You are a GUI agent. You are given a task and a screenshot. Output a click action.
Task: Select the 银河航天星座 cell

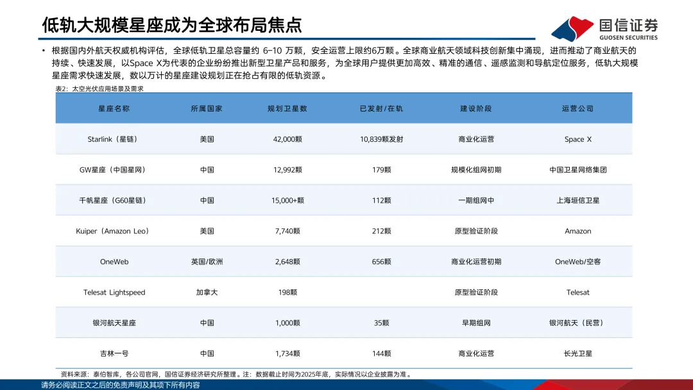114,323
